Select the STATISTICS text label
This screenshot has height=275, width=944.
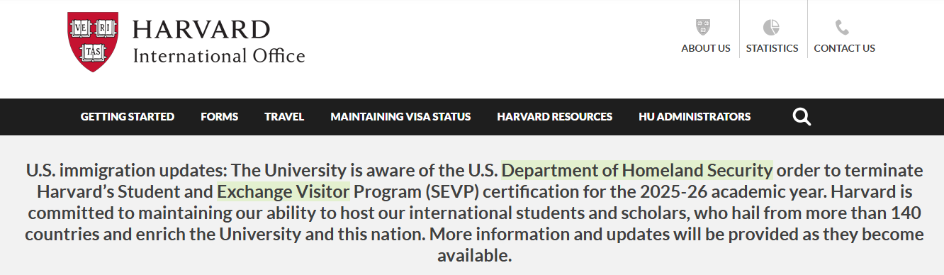tap(772, 48)
